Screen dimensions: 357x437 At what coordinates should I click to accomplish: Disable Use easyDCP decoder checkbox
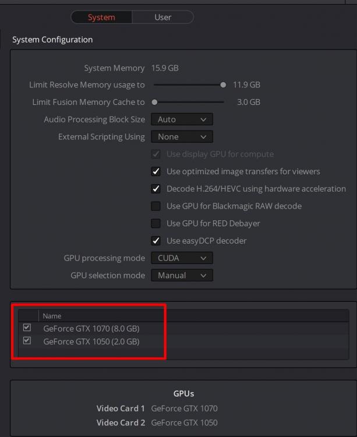155,241
